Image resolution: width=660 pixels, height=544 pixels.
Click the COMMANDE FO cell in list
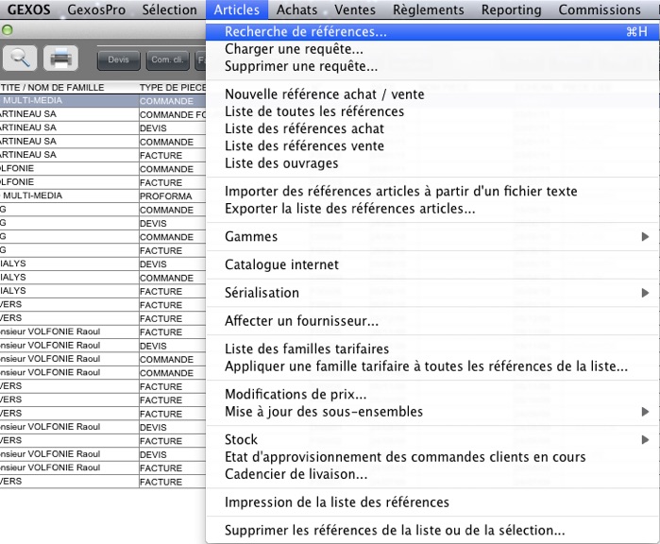173,114
